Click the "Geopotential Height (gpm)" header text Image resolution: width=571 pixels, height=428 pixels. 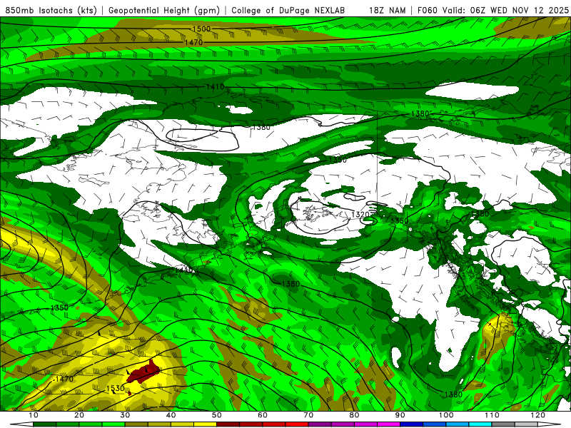click(164, 10)
